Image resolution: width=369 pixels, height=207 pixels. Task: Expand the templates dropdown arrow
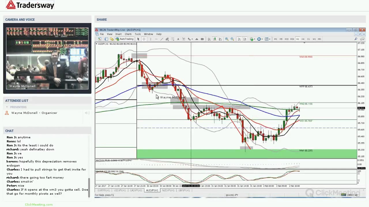[x=270, y=39]
